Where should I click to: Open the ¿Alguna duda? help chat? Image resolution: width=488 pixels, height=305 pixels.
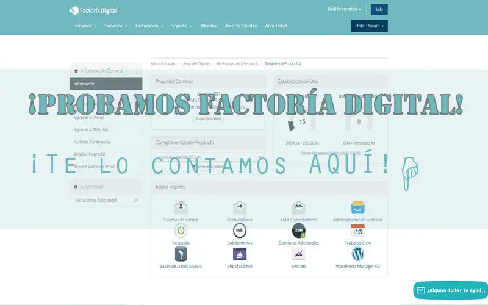pyautogui.click(x=450, y=290)
